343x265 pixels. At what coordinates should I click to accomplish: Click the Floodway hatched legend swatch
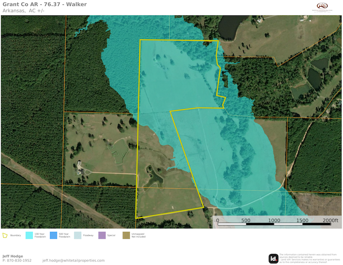pyautogui.click(x=78, y=235)
